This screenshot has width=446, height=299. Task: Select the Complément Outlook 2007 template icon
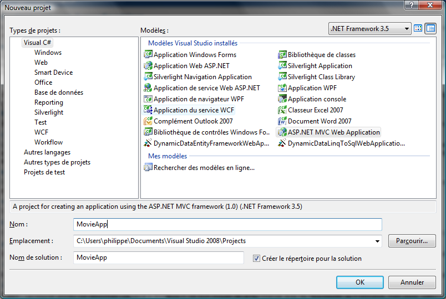148,121
